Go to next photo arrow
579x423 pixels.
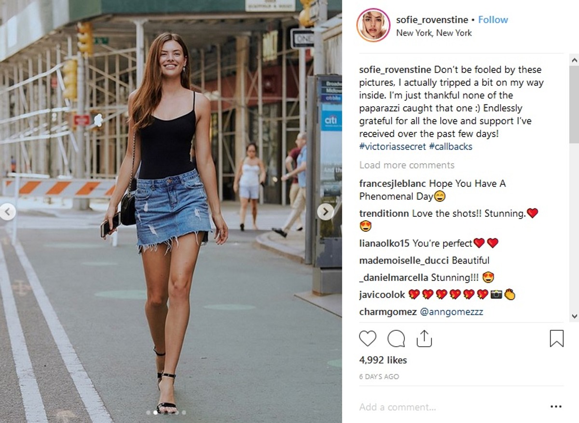326,211
